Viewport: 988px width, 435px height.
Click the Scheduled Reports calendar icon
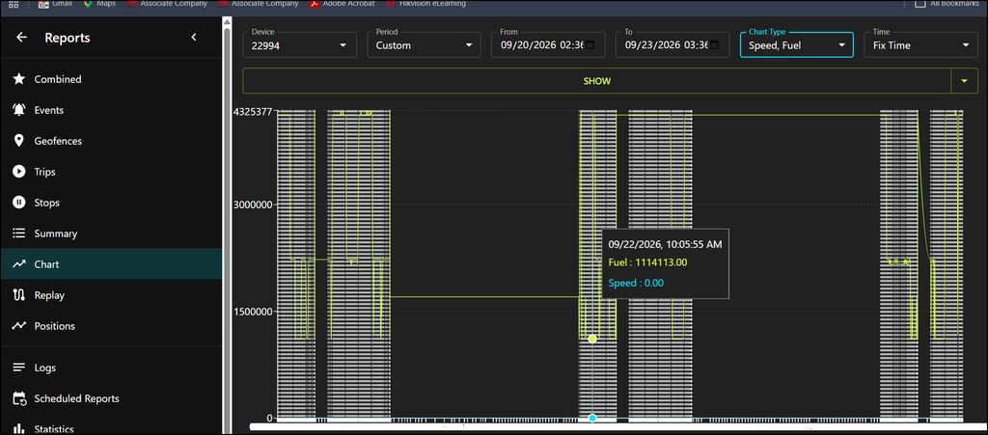pos(19,398)
